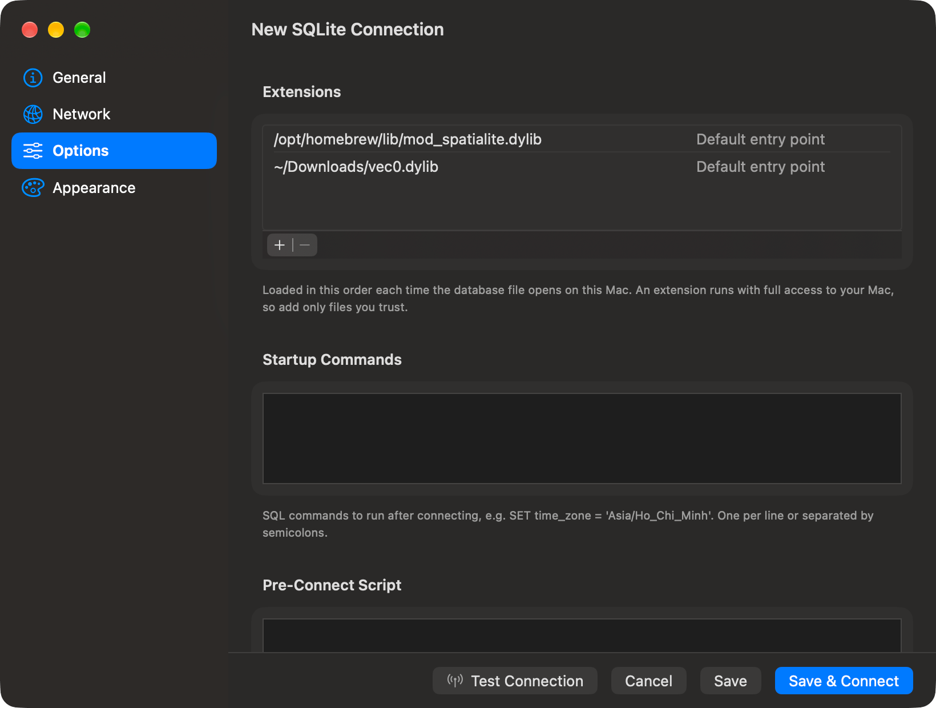Click the Network globe icon
The image size is (936, 708).
click(33, 114)
